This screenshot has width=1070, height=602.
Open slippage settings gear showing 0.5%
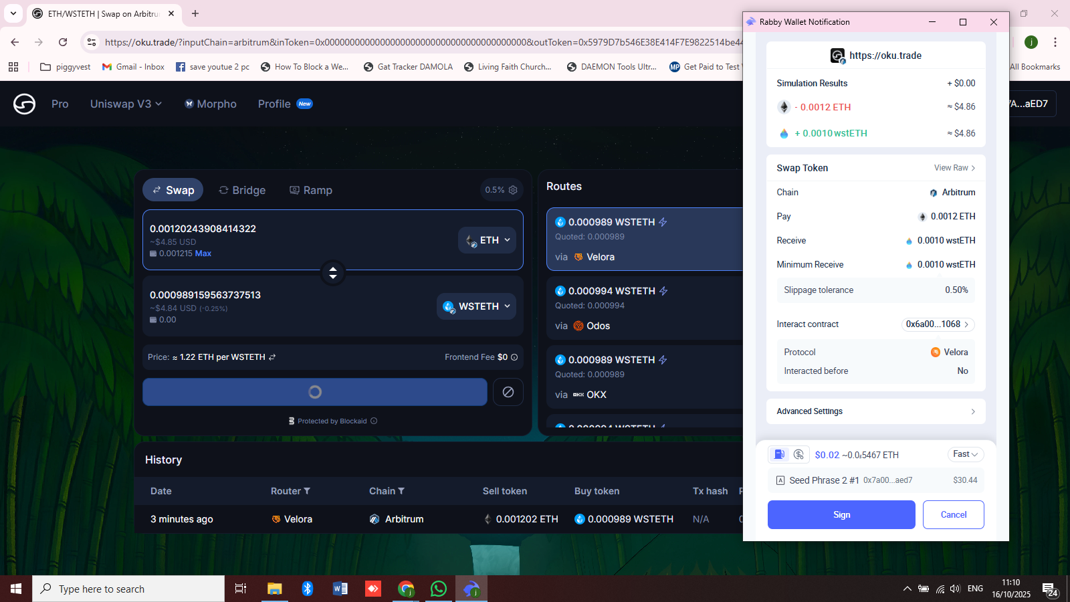[x=502, y=190]
